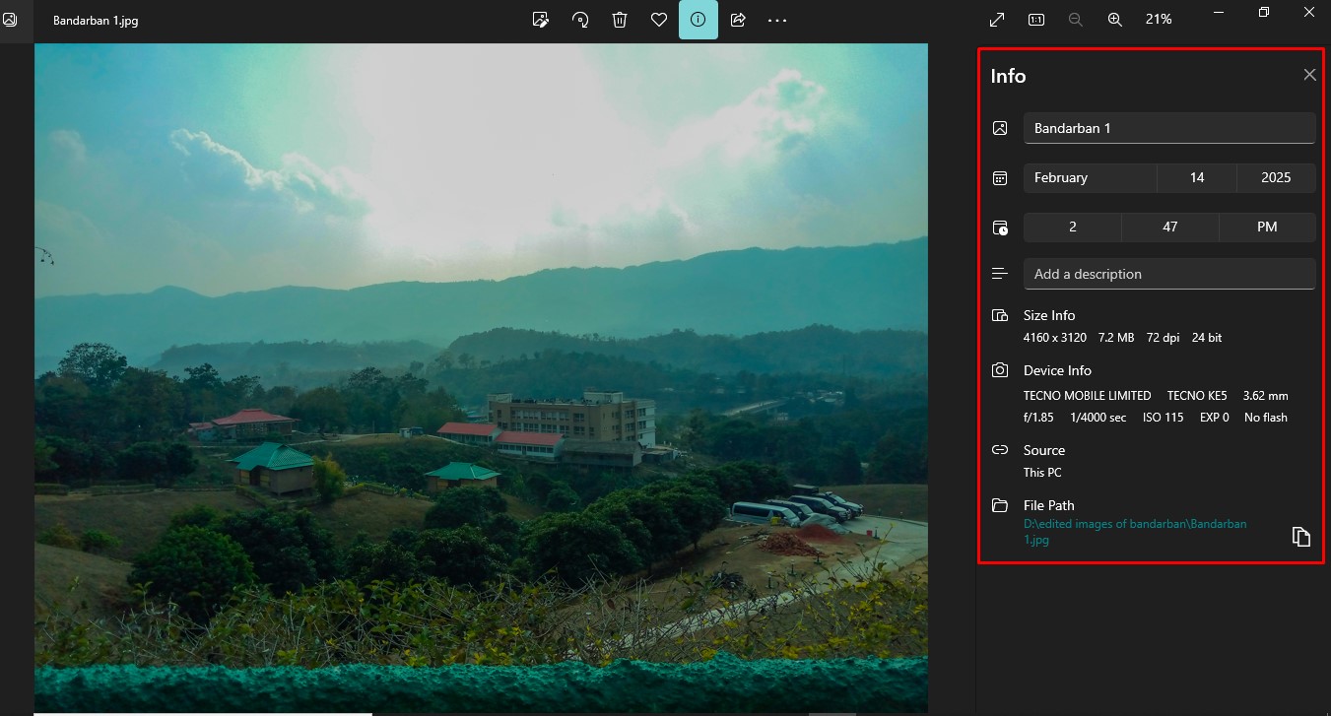Click the Add a description field
Viewport: 1331px width, 716px height.
[1169, 274]
